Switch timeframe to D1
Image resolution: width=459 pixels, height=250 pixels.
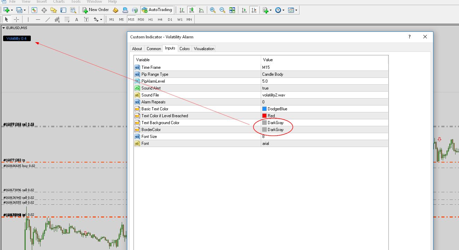coord(170,19)
